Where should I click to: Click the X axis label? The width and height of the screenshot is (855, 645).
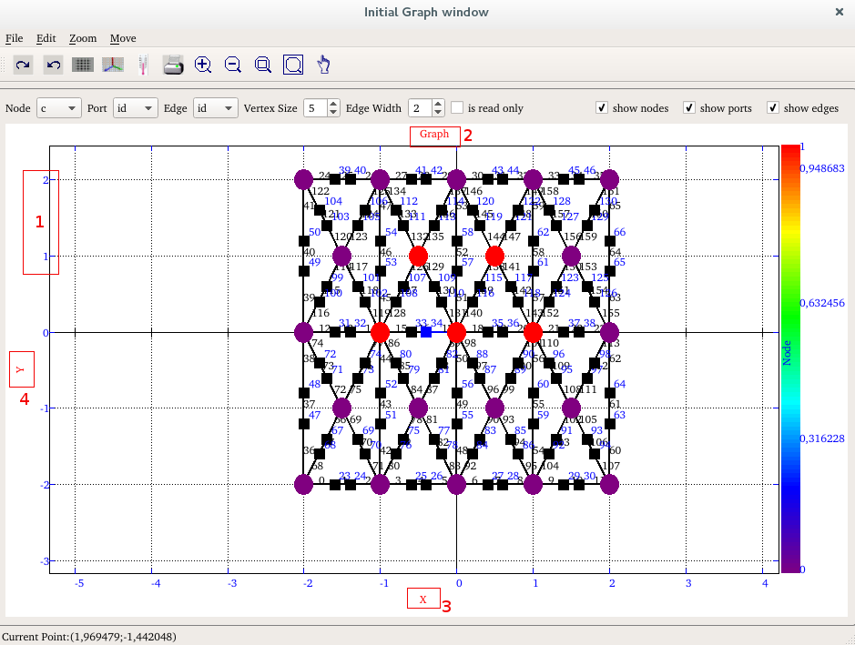coord(423,600)
